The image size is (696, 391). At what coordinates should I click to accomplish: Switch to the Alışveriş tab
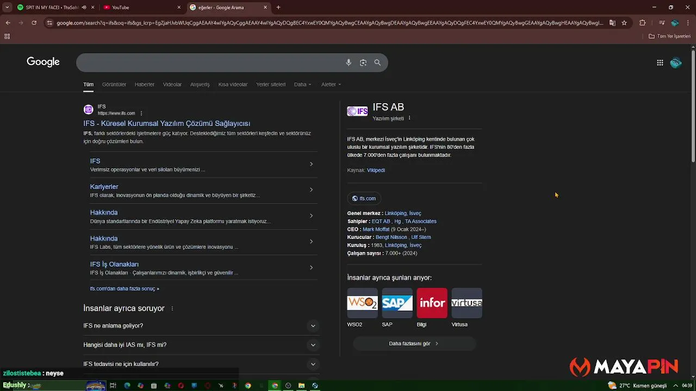(200, 84)
